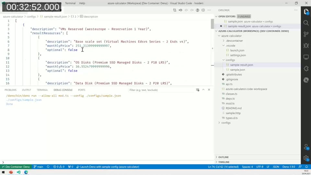
Task: Click the configs breadcrumb segment
Action: click(31, 17)
